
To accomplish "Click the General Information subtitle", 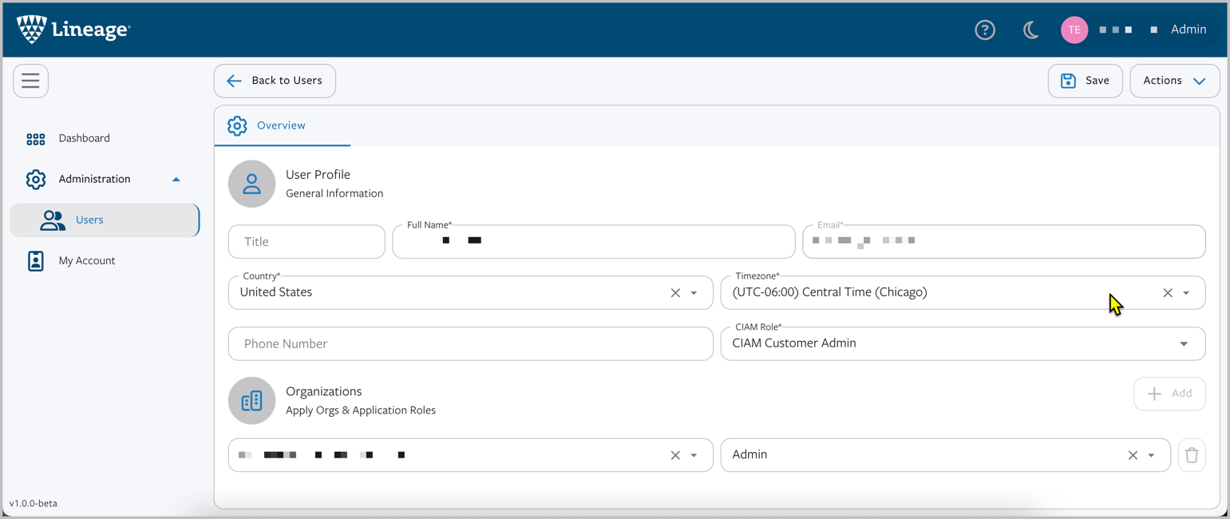I will [334, 193].
